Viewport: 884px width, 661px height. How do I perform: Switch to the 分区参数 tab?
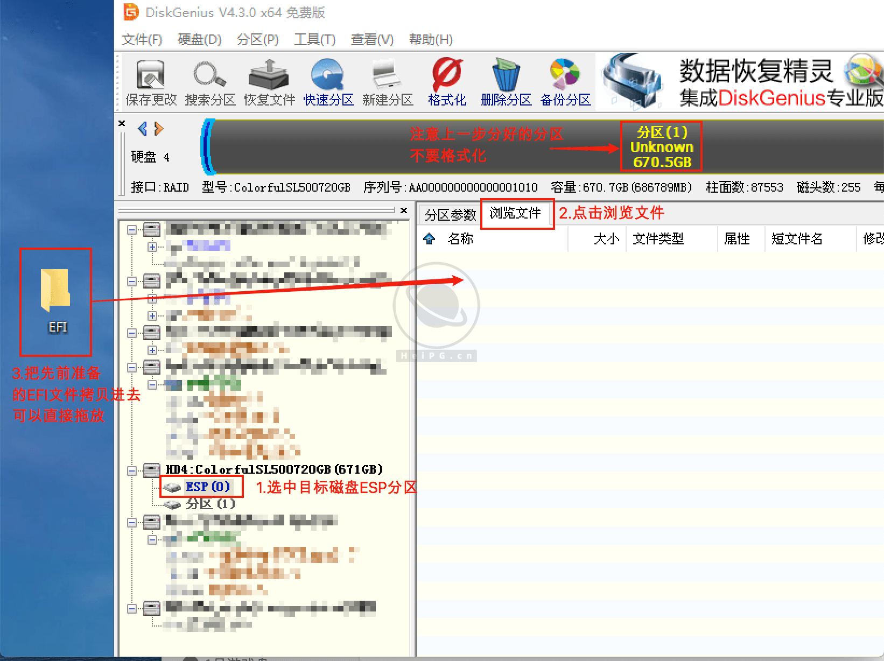[x=451, y=215]
